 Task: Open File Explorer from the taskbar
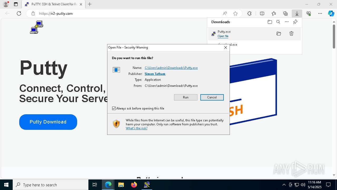tap(121, 185)
